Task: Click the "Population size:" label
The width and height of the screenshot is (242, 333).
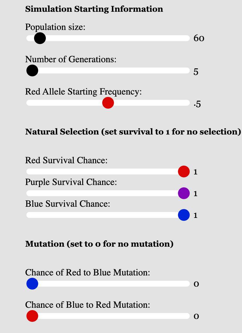Action: click(55, 27)
